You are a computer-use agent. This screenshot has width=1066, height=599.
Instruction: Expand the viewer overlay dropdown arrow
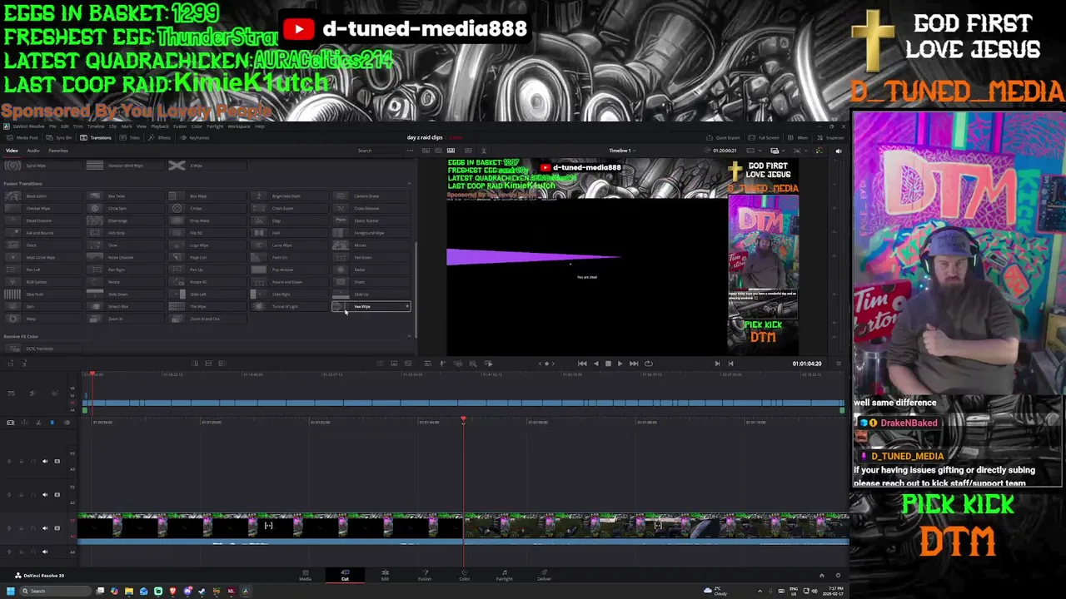point(784,151)
